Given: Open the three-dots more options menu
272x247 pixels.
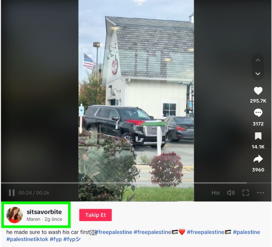Looking at the screenshot, I should coord(261,193).
